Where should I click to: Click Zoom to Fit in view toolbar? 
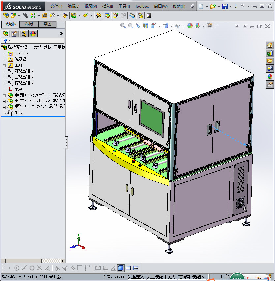coord(123,26)
